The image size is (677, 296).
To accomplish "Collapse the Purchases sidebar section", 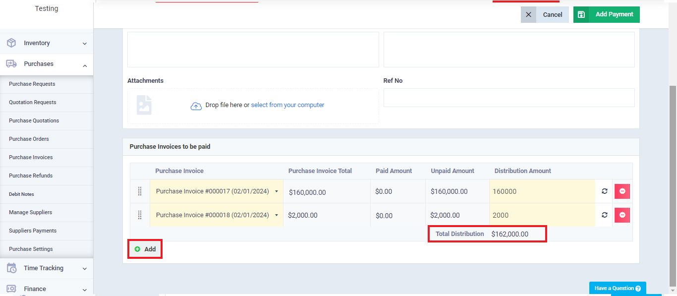I will pos(85,64).
